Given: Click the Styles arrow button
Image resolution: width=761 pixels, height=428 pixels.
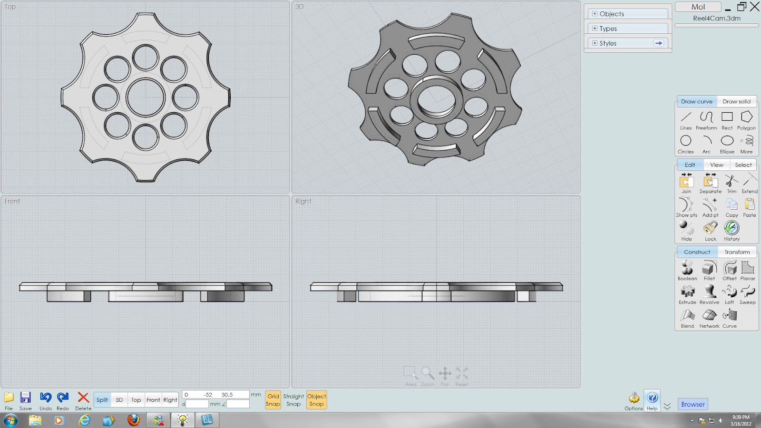Looking at the screenshot, I should point(659,43).
